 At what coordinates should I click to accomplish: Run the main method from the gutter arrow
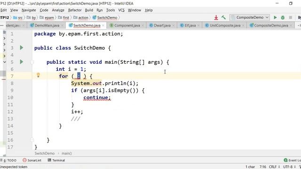22,61
